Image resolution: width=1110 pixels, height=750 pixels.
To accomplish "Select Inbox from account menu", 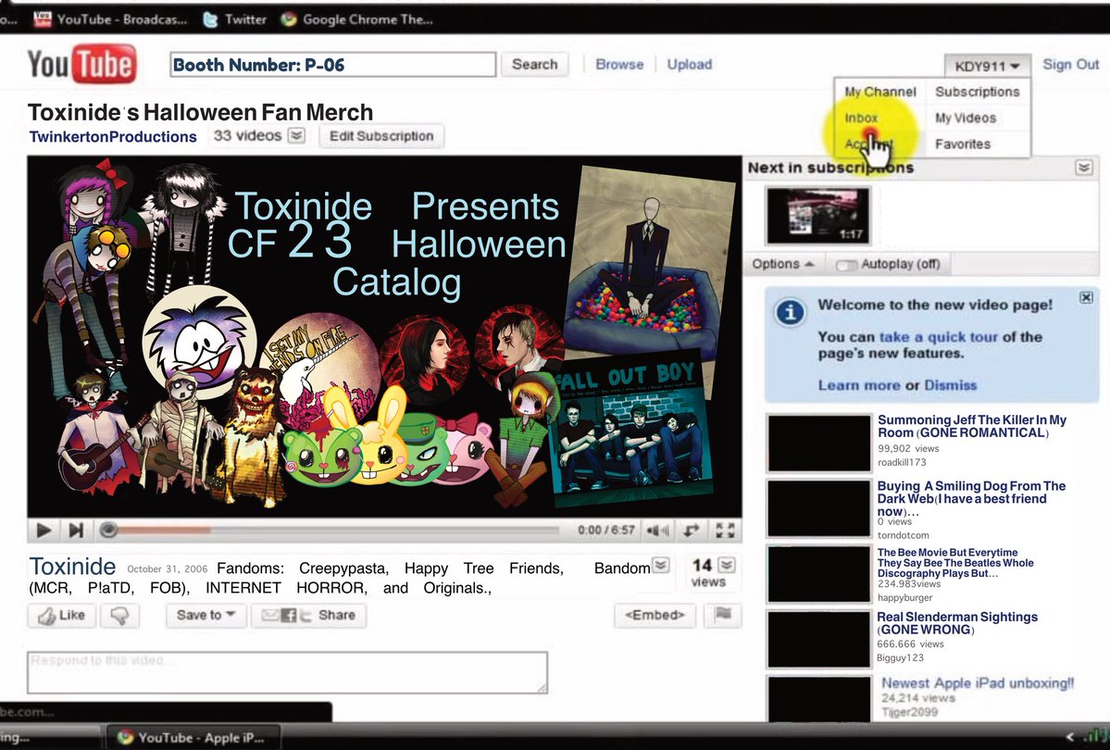I will pyautogui.click(x=861, y=119).
